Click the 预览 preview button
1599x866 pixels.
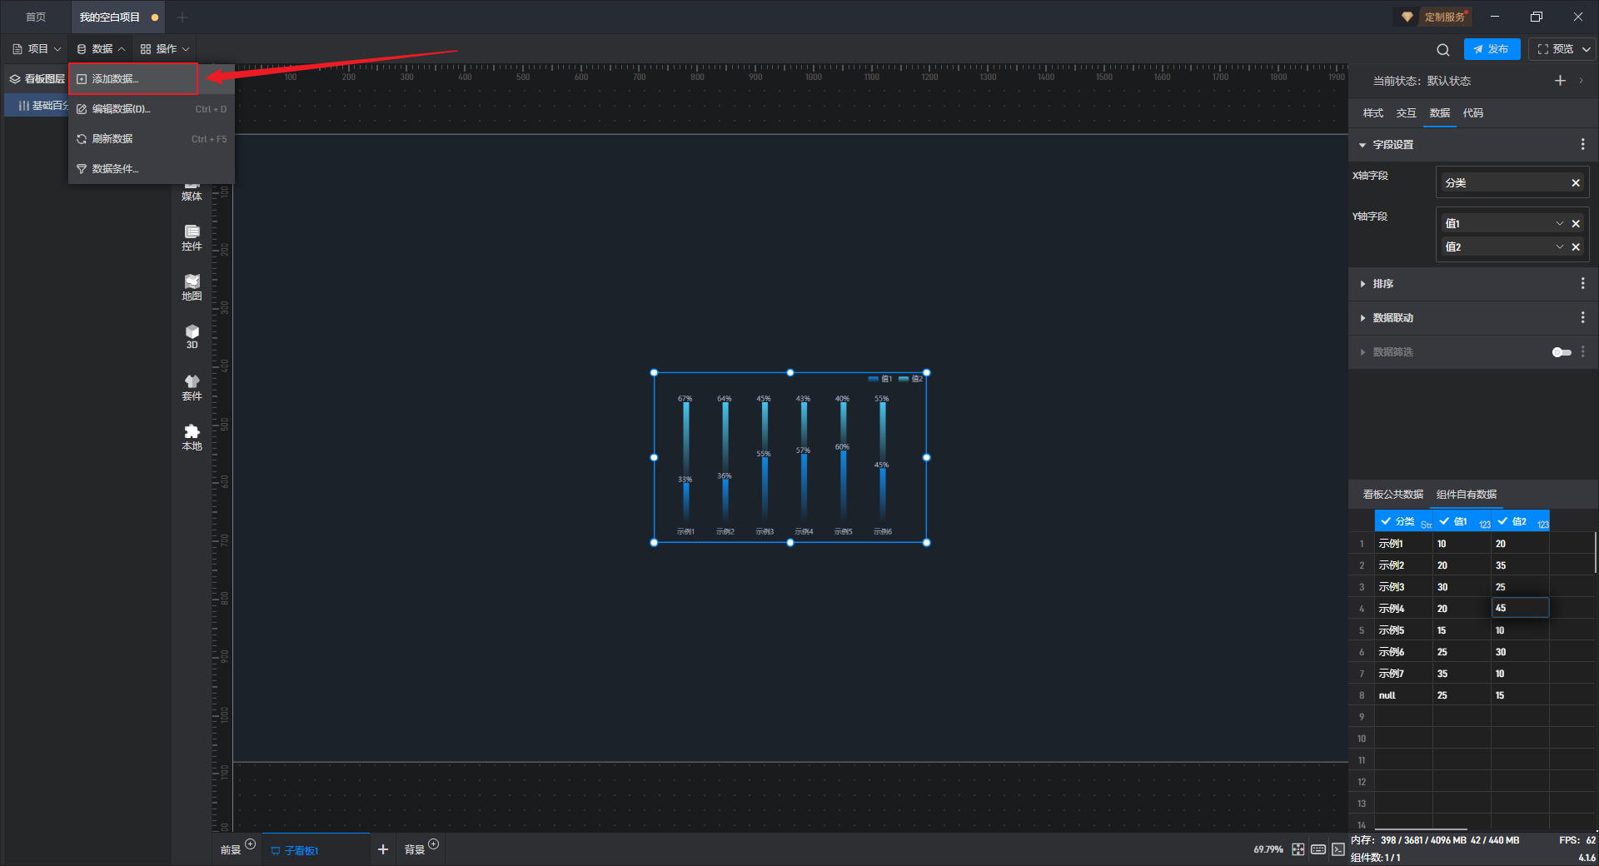(x=1555, y=50)
